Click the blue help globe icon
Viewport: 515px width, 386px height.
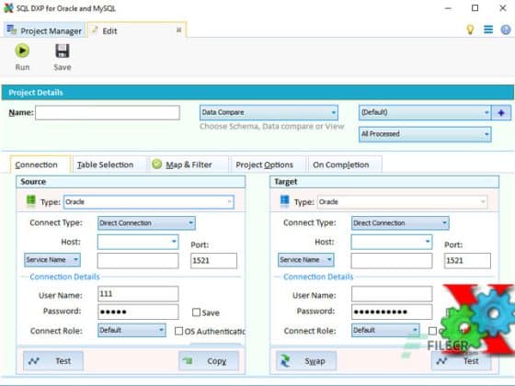tap(506, 29)
